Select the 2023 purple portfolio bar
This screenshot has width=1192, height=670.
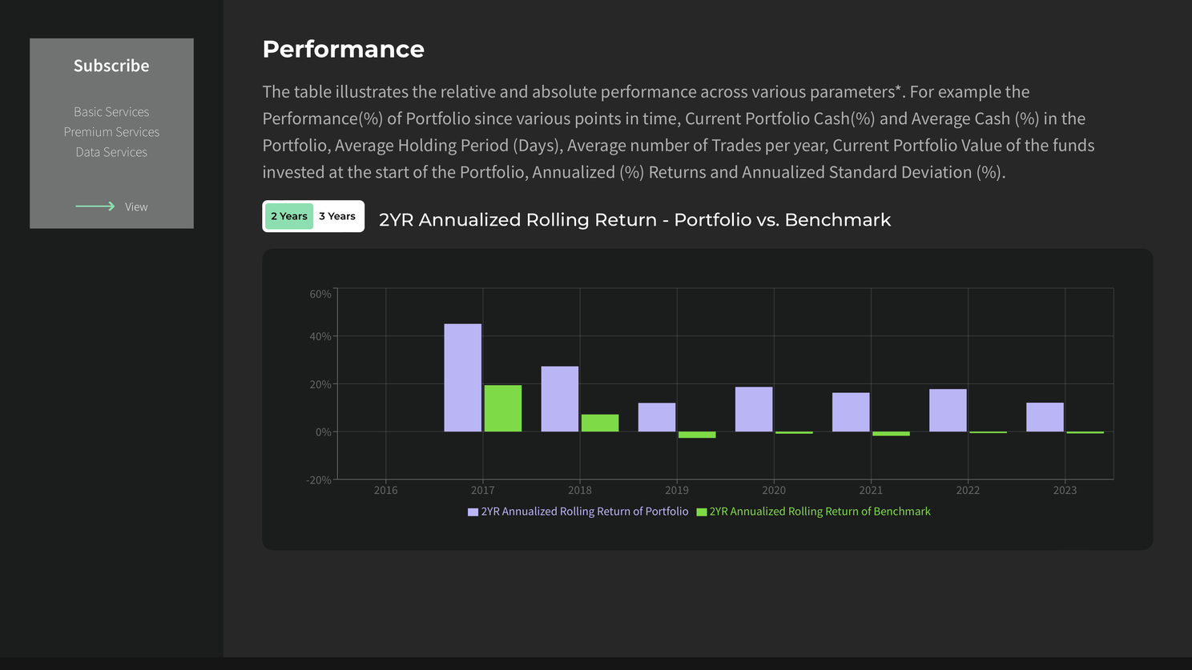click(1045, 417)
